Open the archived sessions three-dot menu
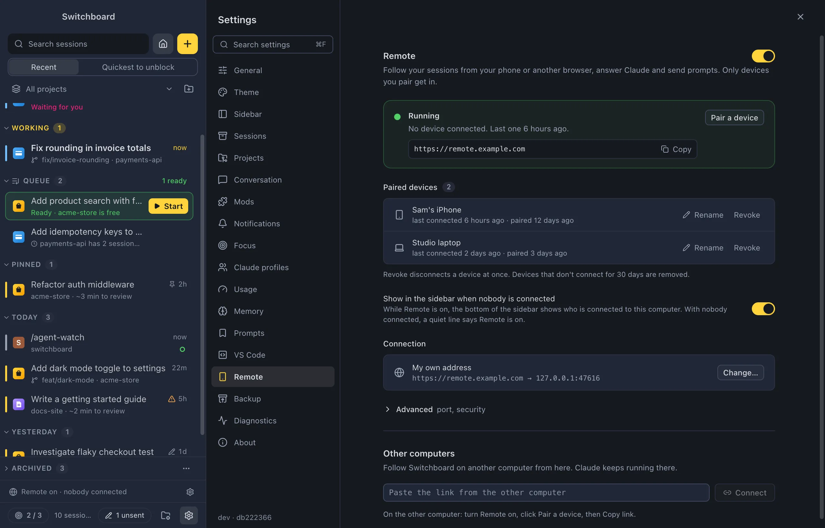Viewport: 825px width, 528px height. click(186, 468)
